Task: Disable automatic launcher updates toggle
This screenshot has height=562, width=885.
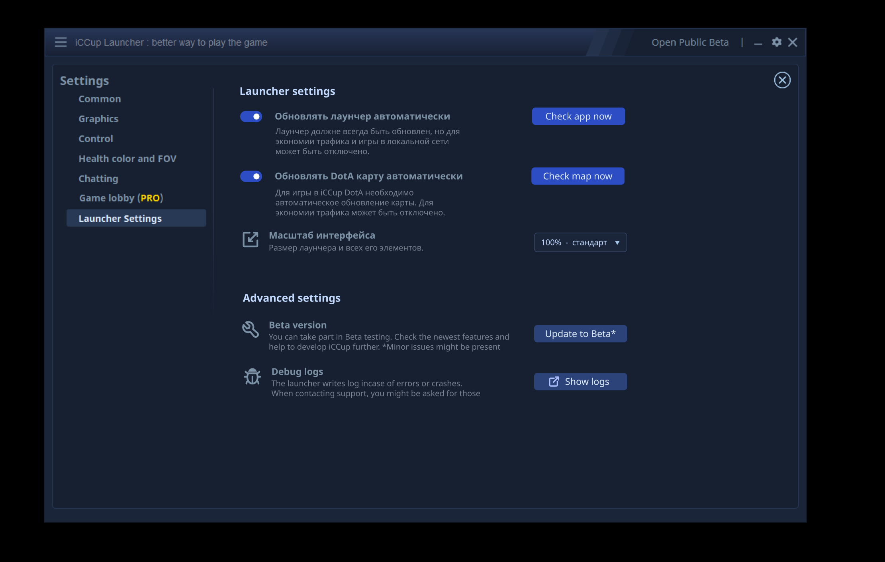Action: [x=251, y=117]
